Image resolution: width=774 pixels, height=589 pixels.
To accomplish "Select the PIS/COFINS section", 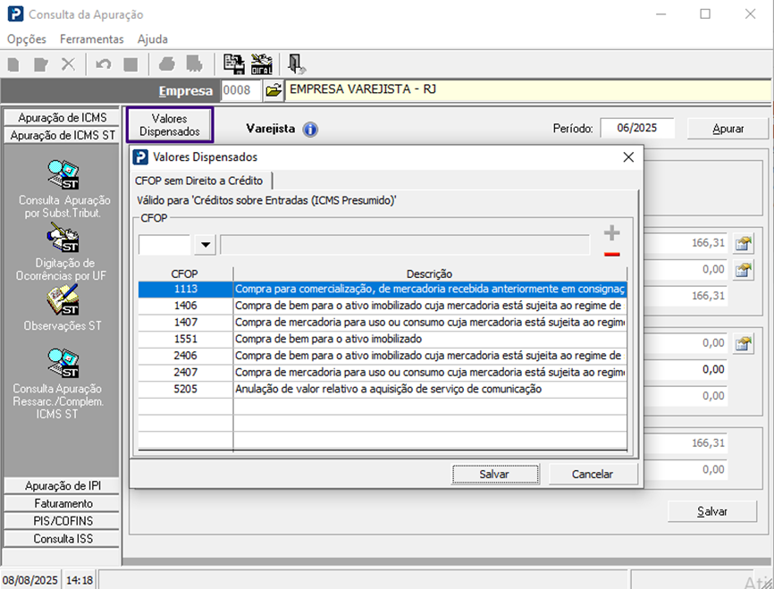I will click(63, 521).
